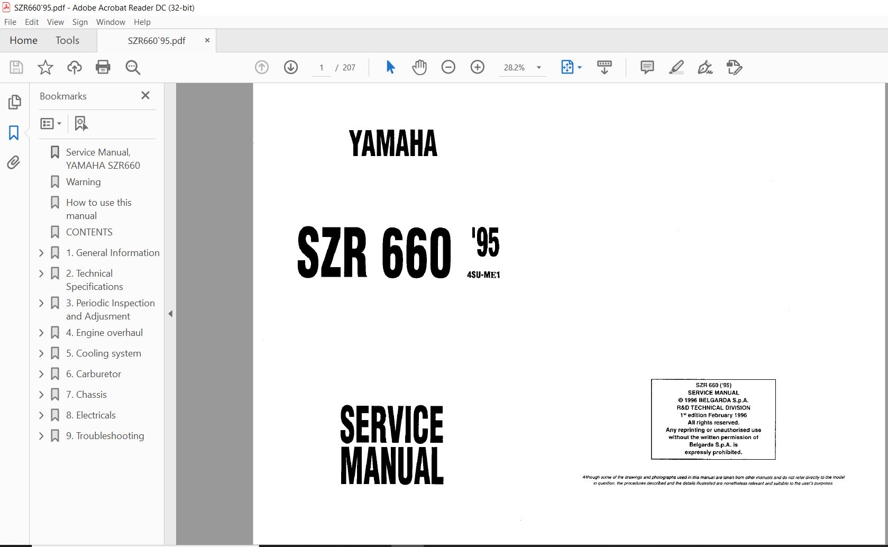
Task: Go to next page arrow
Action: pos(291,67)
